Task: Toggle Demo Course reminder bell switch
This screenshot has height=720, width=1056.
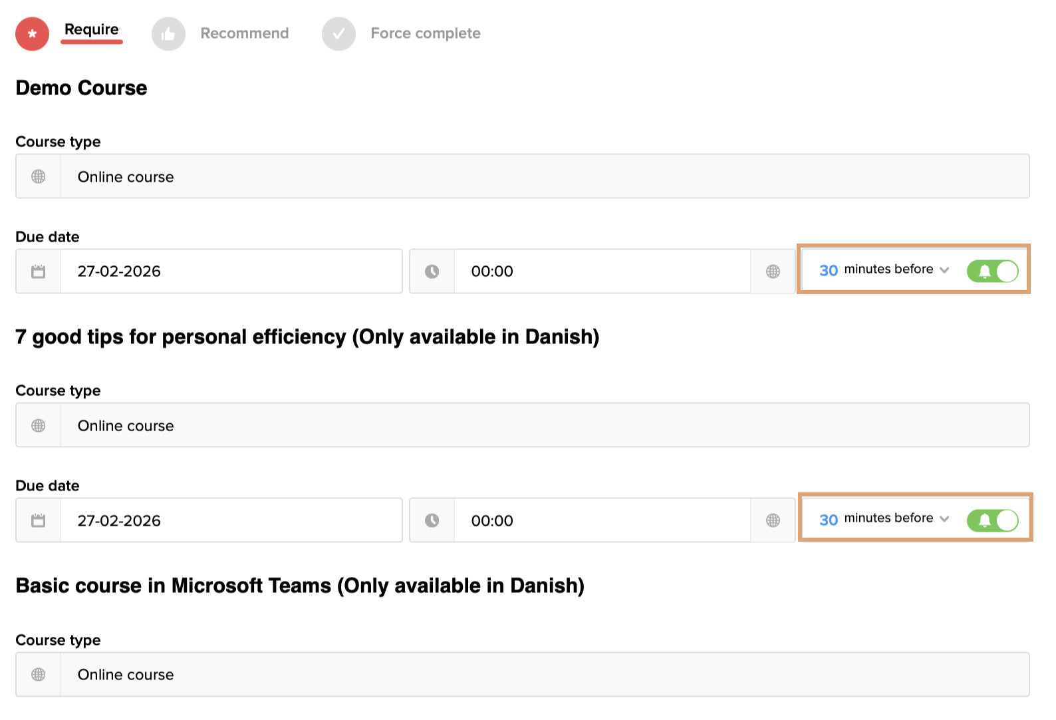Action: pos(992,271)
